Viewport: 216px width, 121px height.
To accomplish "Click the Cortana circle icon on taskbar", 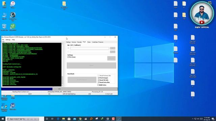I will click(x=47, y=119).
